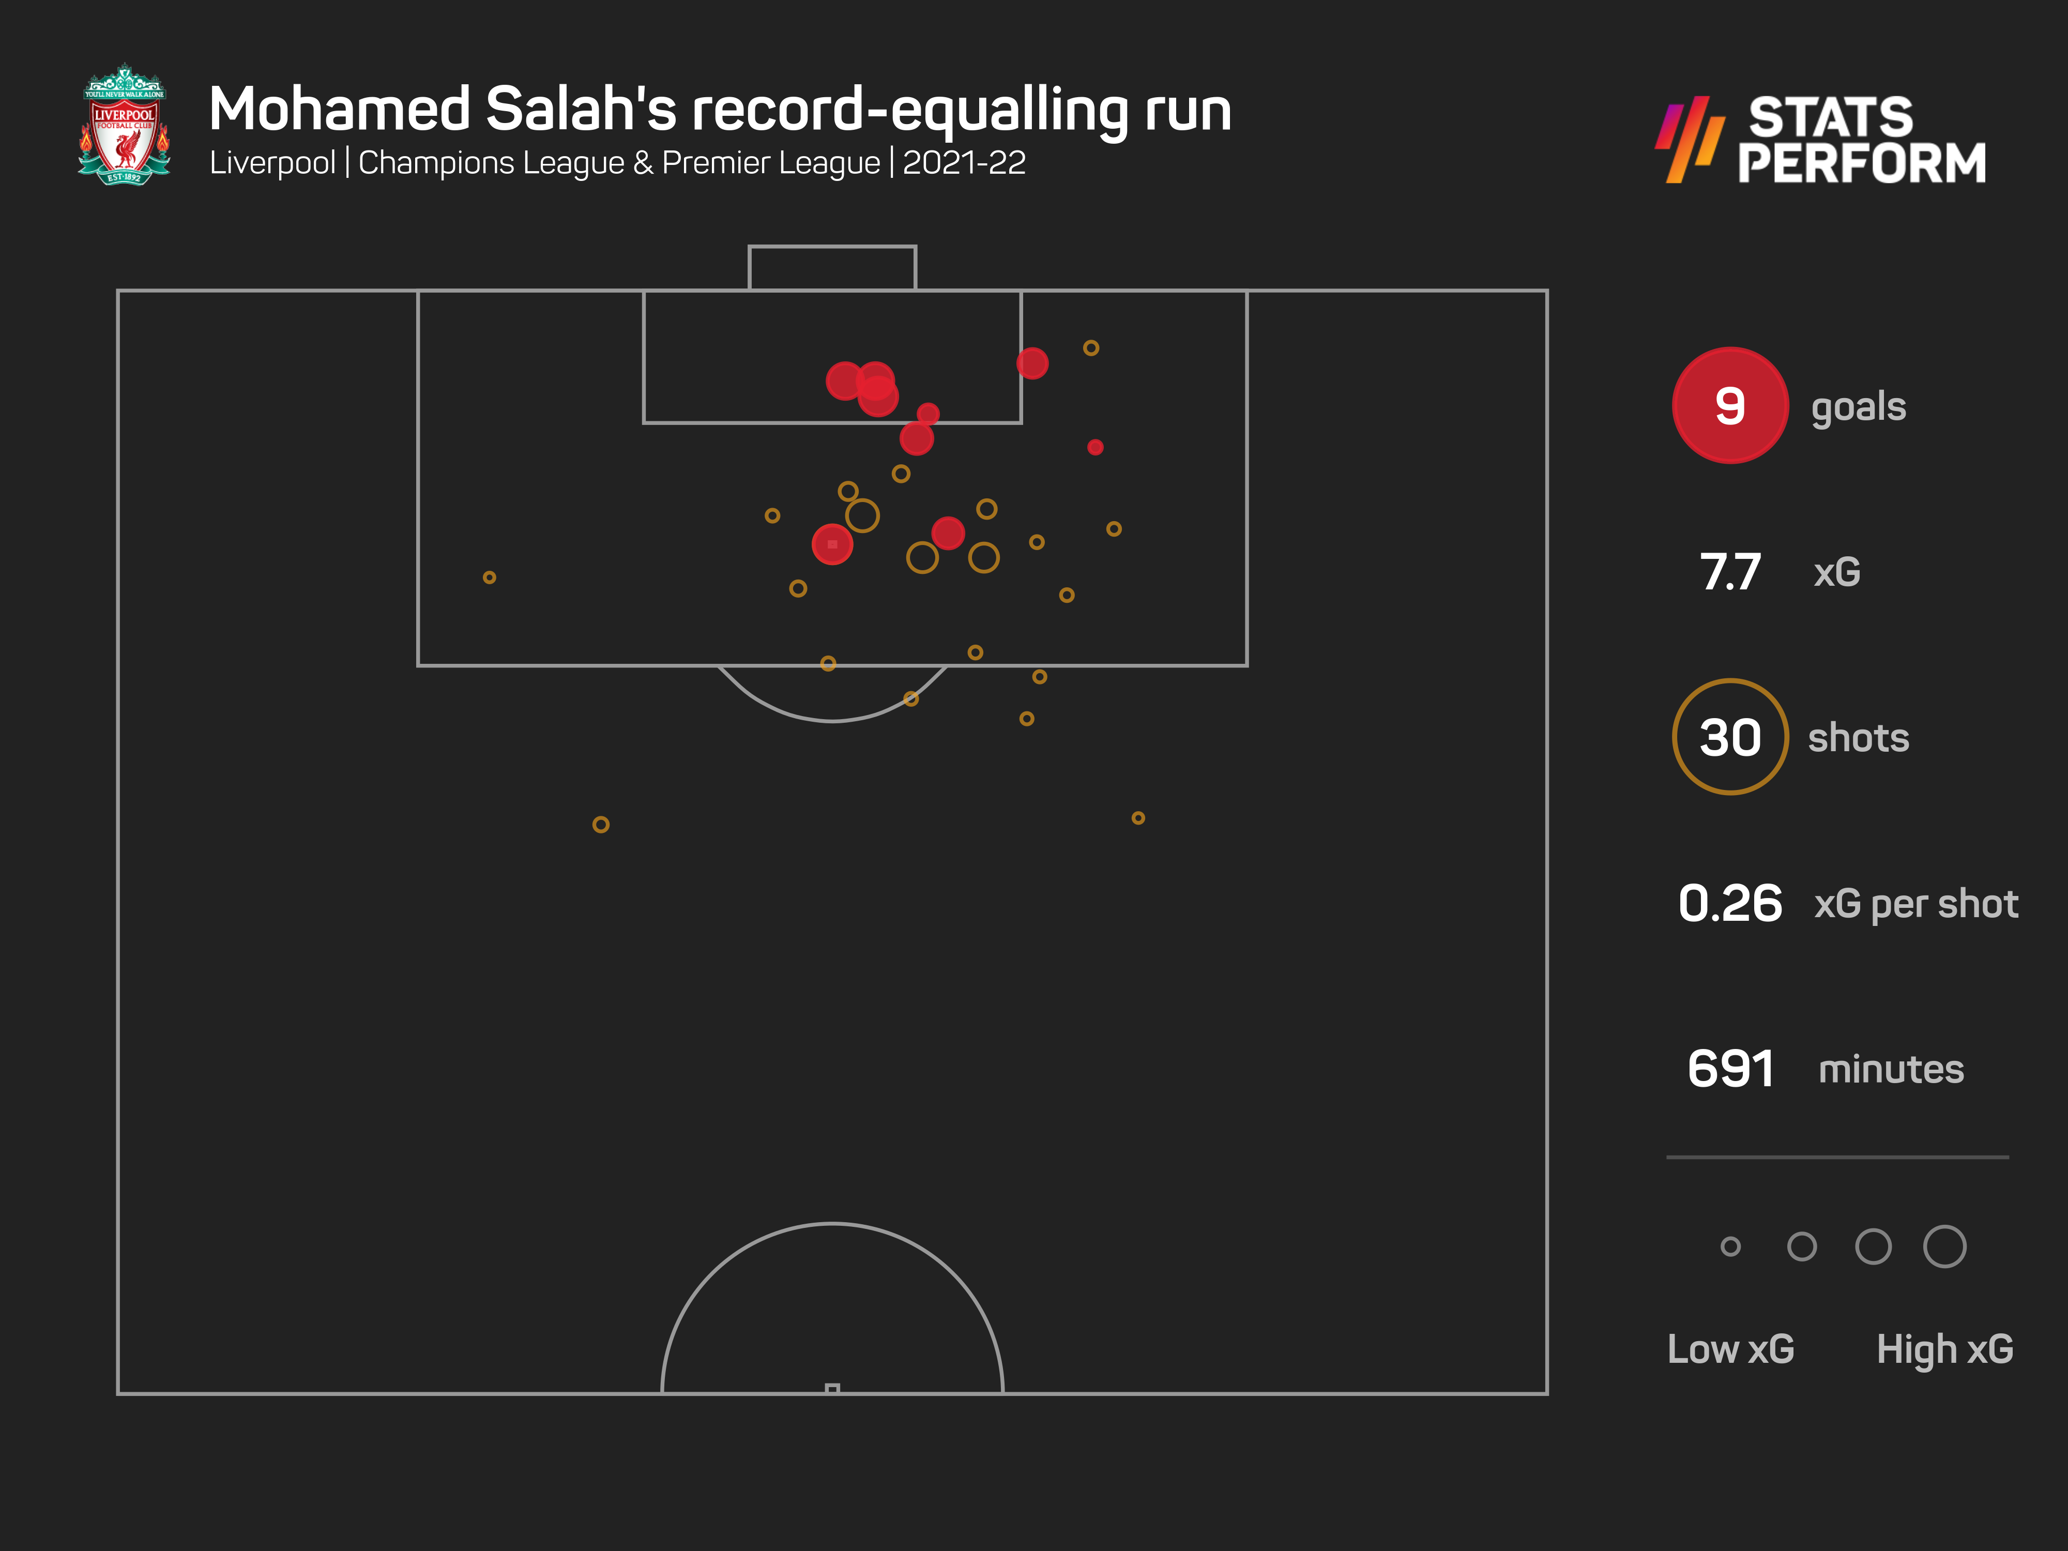The image size is (2068, 1551).
Task: Click the Stats Perform logo
Action: click(x=1821, y=139)
